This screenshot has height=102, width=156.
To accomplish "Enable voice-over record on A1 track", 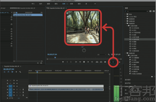I will pos(23,90).
